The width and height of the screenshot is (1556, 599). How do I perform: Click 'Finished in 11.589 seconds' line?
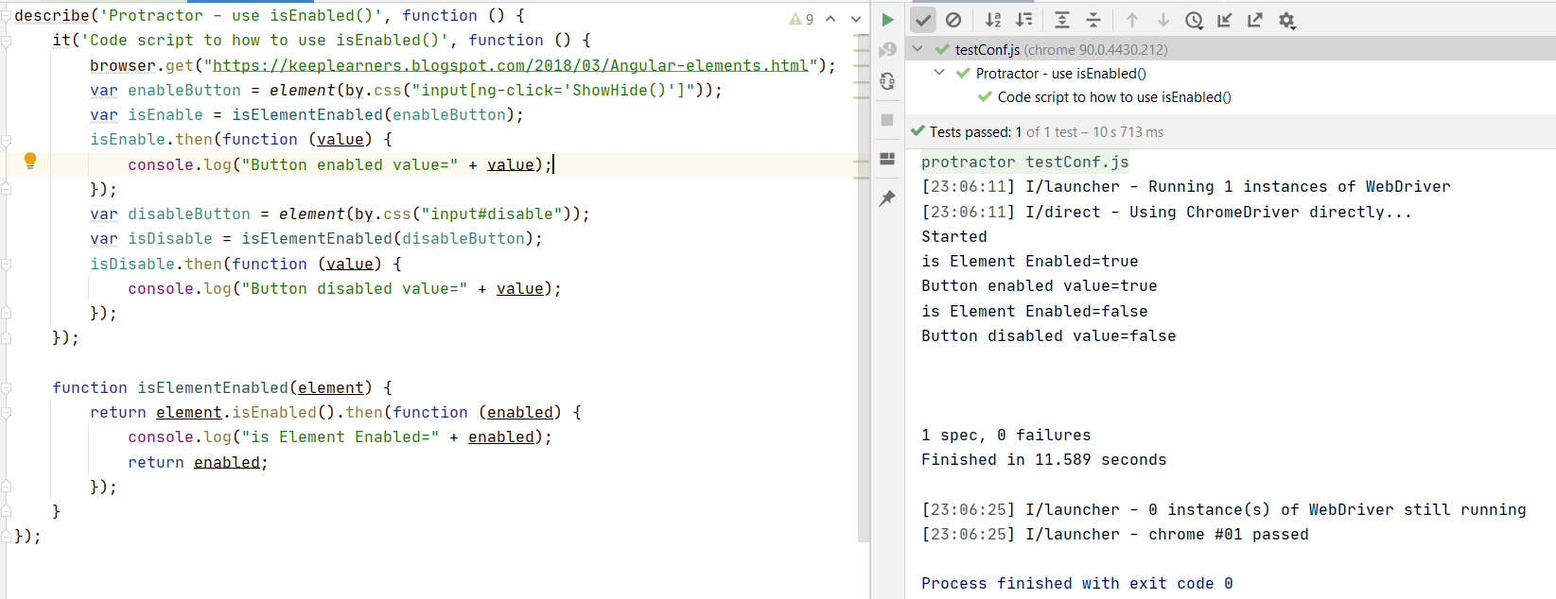(x=1043, y=459)
